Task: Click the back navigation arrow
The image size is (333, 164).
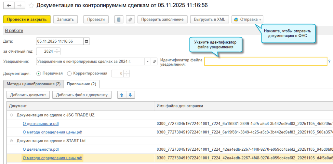Action: (x=9, y=6)
